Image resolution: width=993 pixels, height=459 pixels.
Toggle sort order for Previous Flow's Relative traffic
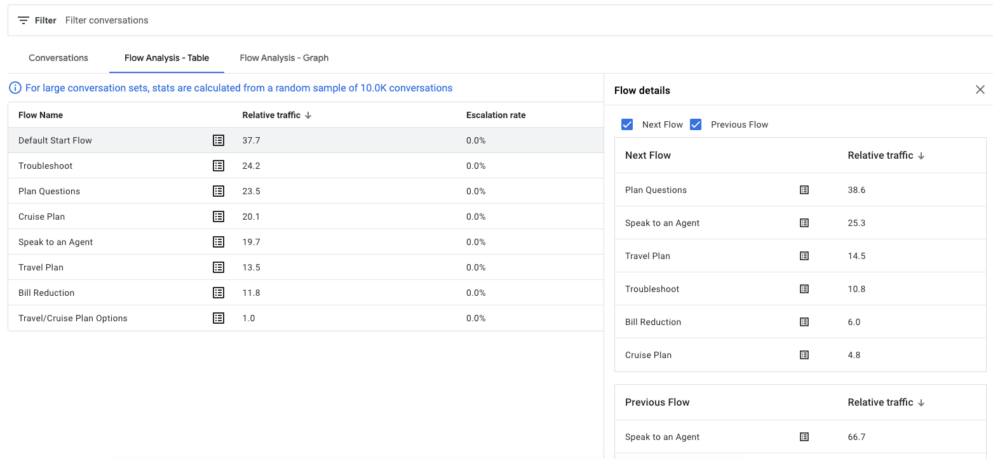pyautogui.click(x=921, y=402)
